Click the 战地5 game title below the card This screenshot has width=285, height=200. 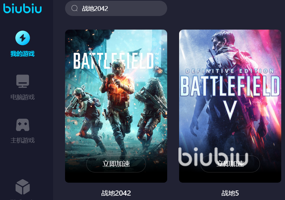(x=230, y=193)
